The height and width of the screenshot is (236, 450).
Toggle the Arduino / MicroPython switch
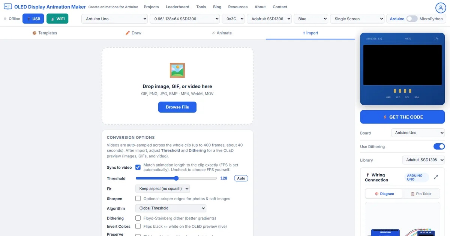click(x=412, y=19)
